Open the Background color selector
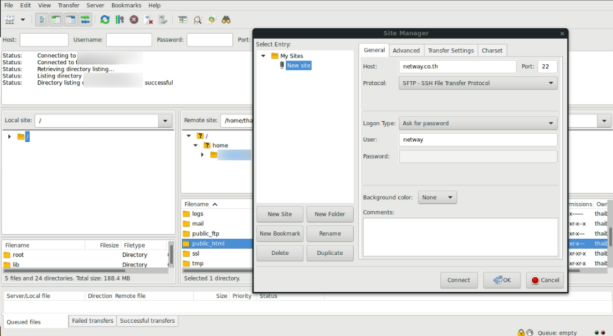Viewport: 613px width, 336px height. pyautogui.click(x=437, y=197)
